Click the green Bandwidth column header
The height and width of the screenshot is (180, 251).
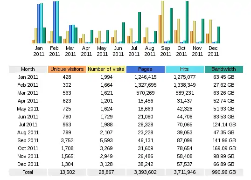(x=224, y=69)
